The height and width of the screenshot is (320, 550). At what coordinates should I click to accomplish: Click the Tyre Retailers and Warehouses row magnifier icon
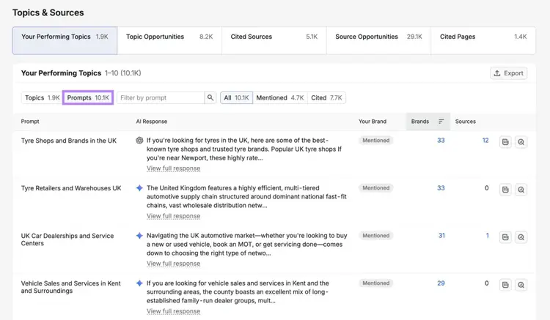click(521, 190)
